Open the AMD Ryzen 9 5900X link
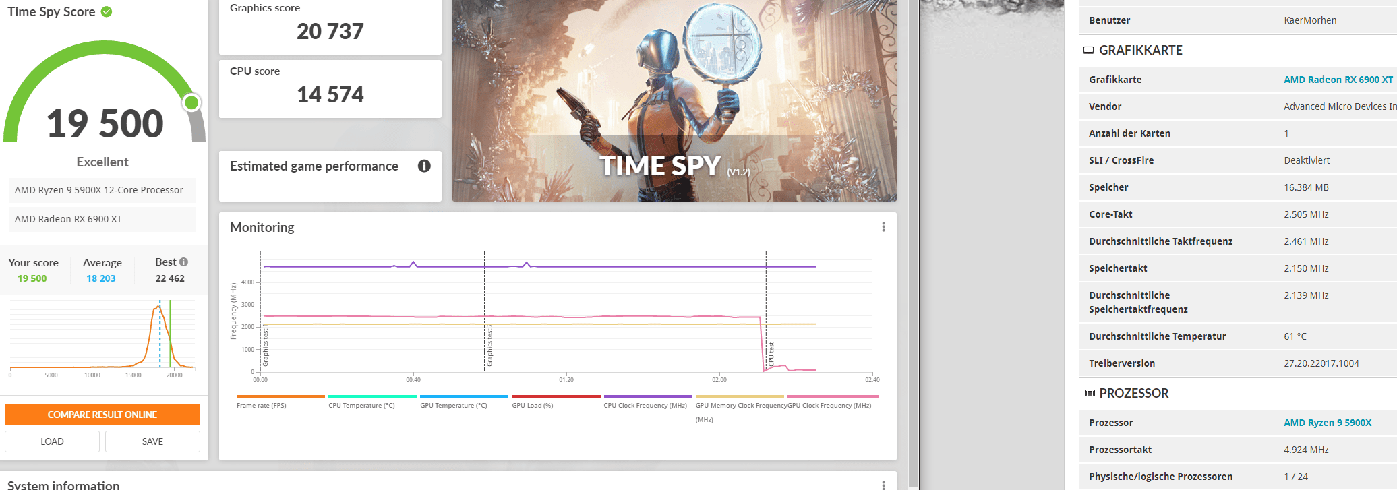1397x490 pixels. coord(1327,423)
